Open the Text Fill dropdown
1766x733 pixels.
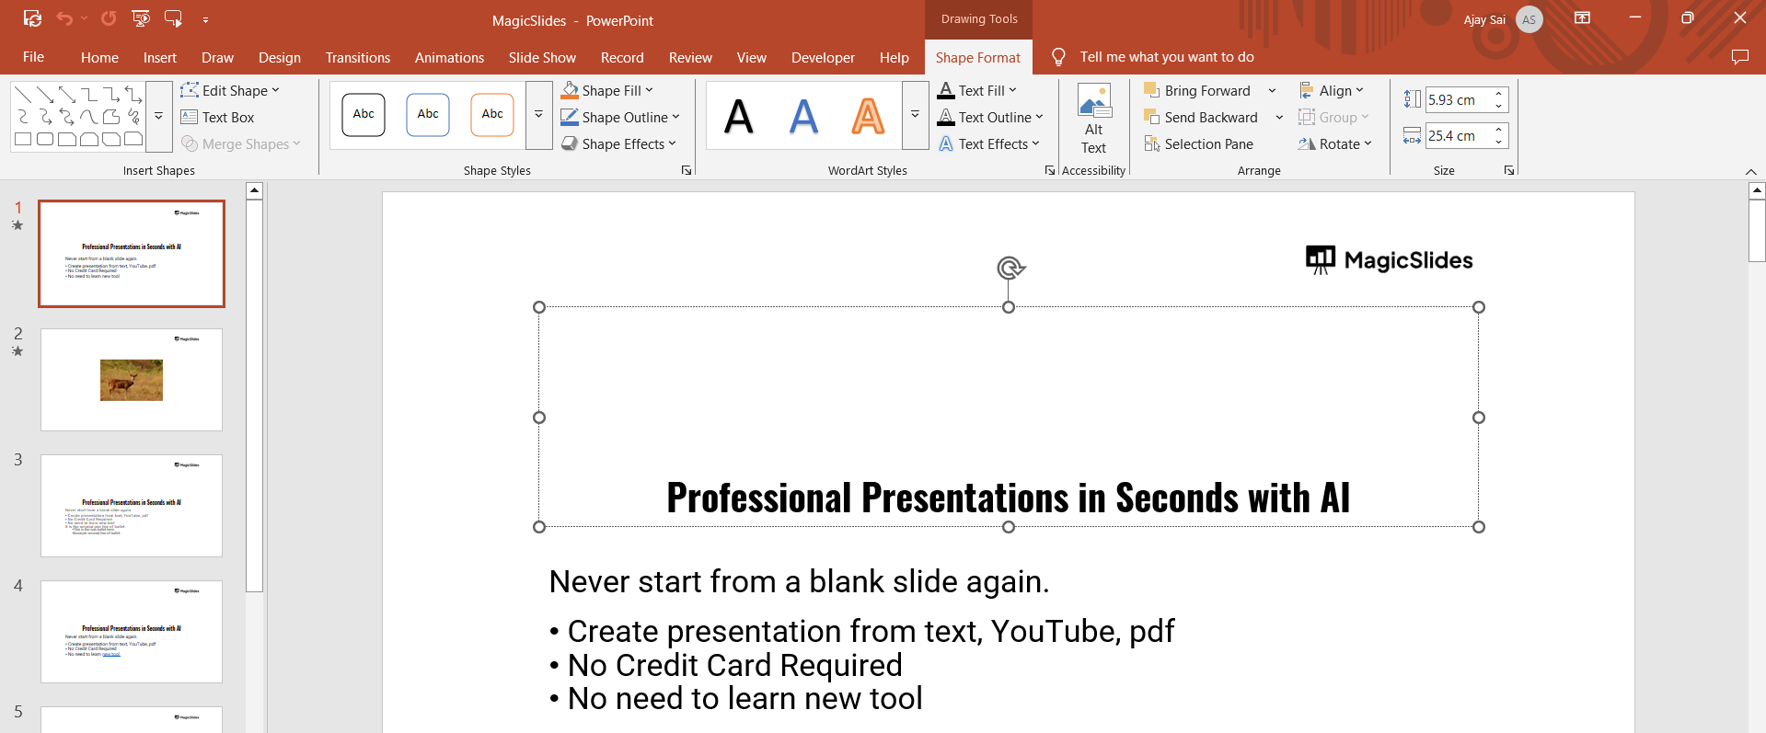click(x=1012, y=90)
